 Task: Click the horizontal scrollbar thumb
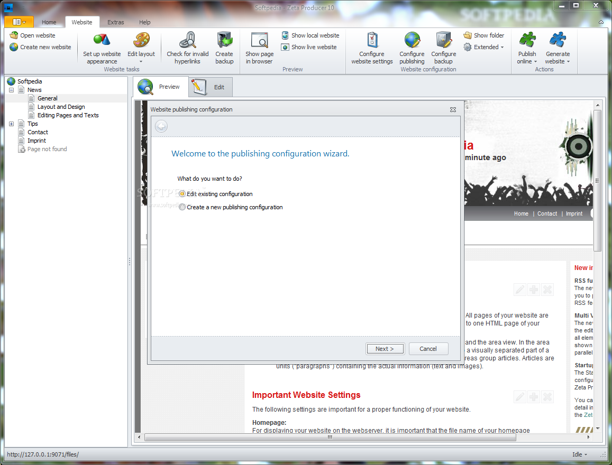[x=330, y=438]
